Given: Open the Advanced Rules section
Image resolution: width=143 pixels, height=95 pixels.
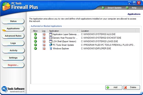Looking at the screenshot, I should [13, 36].
